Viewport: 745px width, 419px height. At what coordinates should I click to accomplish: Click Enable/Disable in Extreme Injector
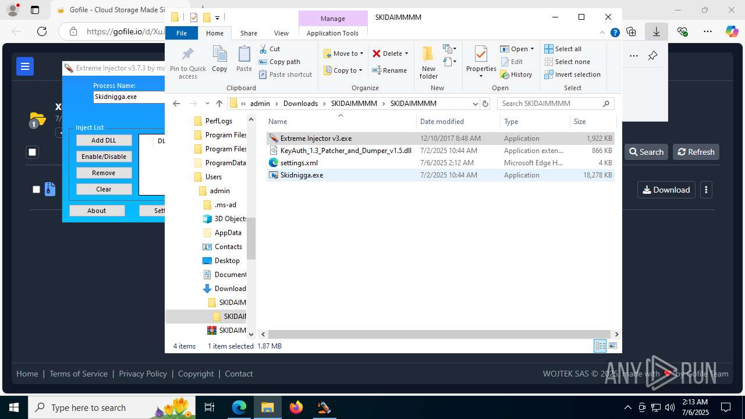[x=104, y=157]
